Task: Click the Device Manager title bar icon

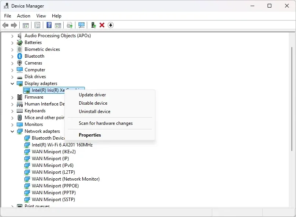Action: coord(6,6)
